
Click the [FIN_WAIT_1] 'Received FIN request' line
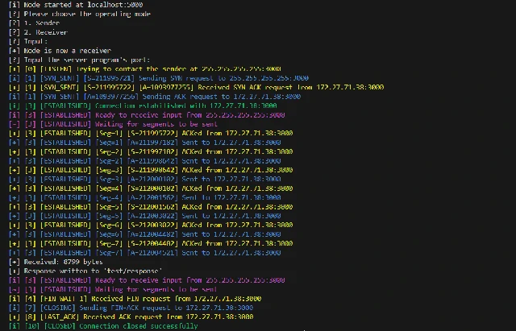point(135,299)
